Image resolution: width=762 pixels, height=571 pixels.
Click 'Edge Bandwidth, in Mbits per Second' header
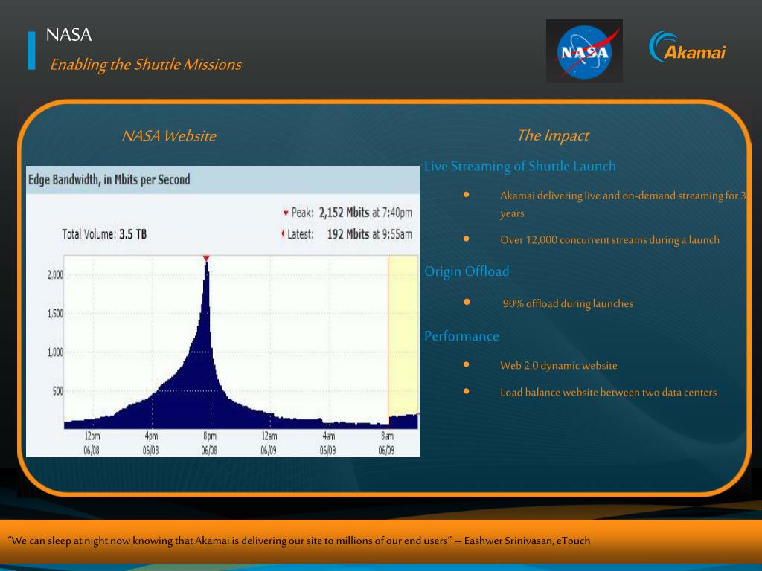point(109,180)
